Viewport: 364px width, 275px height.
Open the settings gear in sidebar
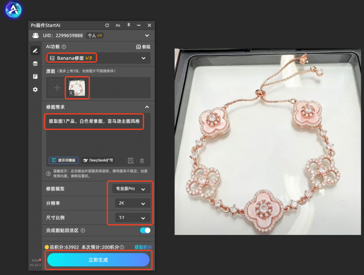[x=35, y=90]
